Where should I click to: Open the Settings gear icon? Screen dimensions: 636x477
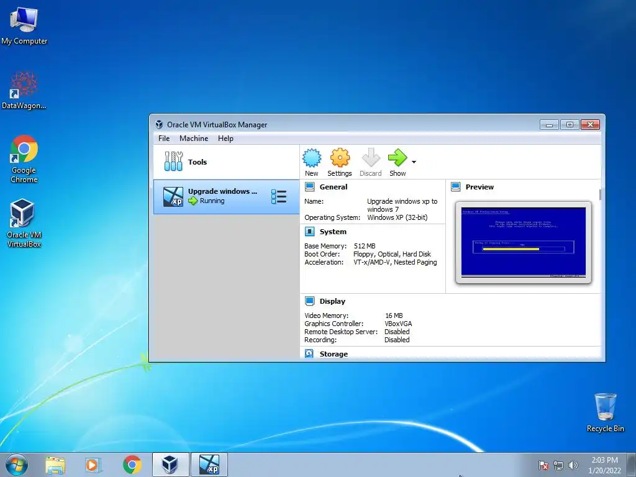click(340, 157)
